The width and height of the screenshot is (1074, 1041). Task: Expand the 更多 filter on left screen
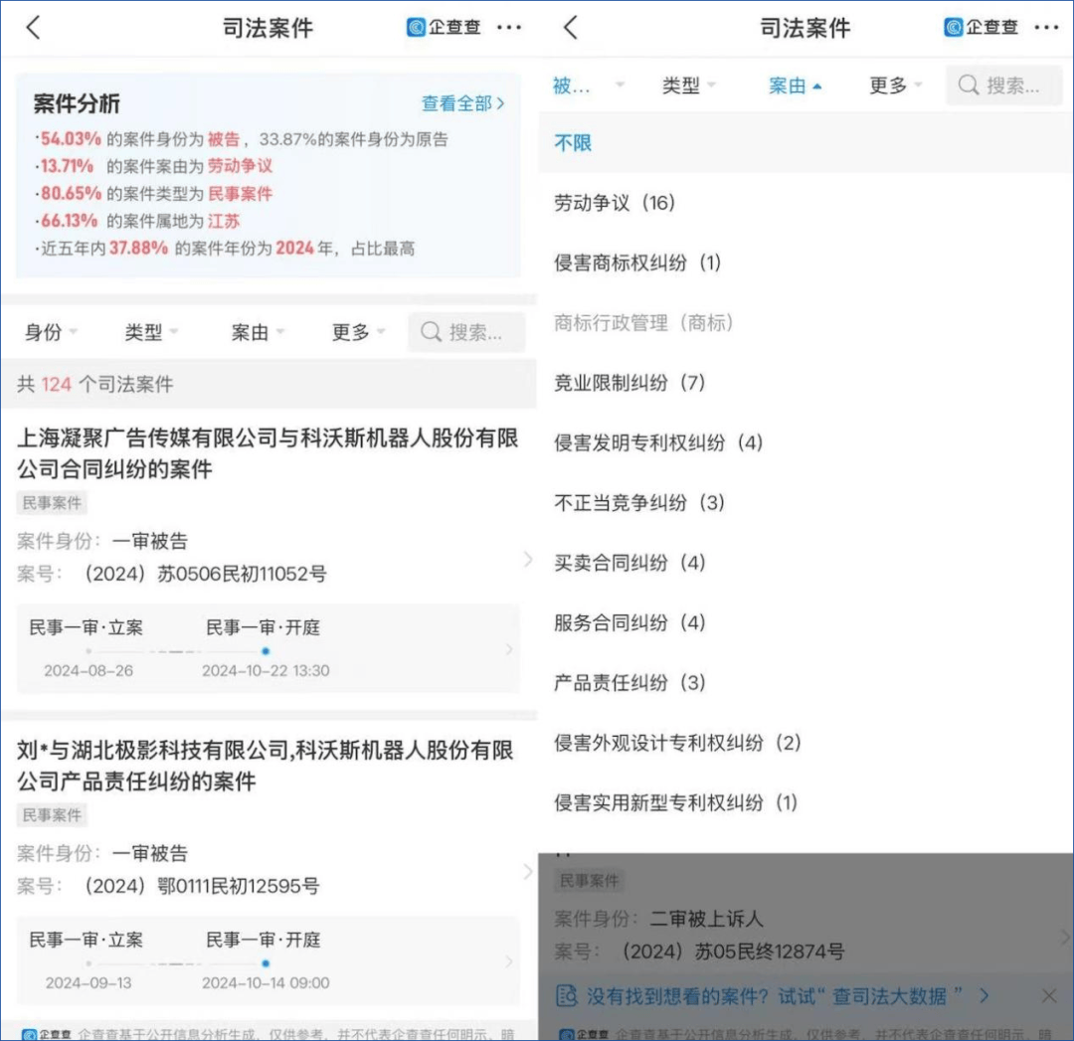tap(358, 332)
